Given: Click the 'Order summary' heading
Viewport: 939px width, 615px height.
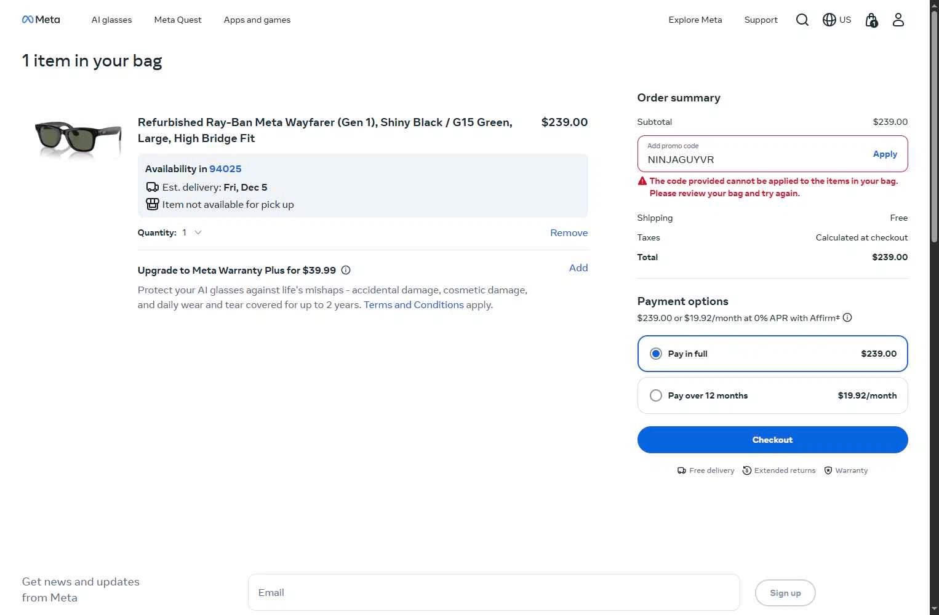Looking at the screenshot, I should pyautogui.click(x=679, y=98).
